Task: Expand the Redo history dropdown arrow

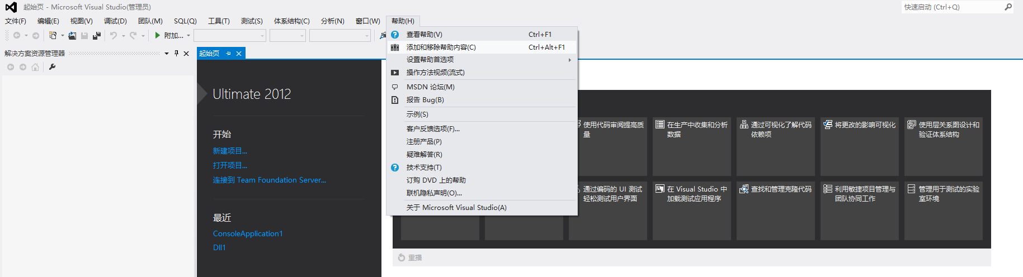Action: (143, 36)
